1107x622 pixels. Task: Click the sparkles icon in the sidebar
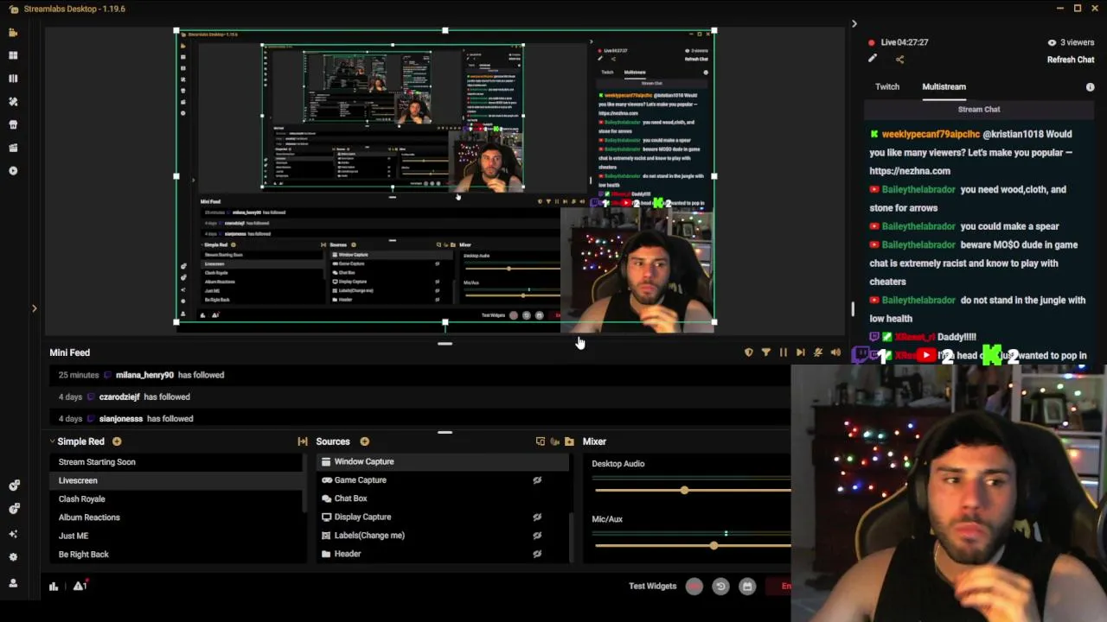[13, 534]
